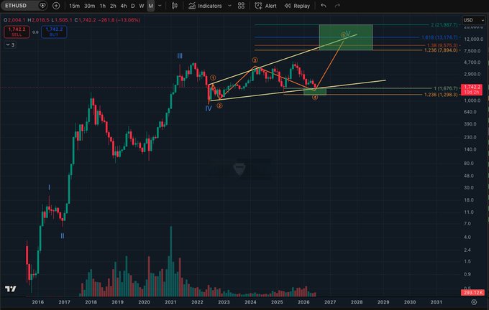Click the 2021 label on time axis

pos(170,302)
